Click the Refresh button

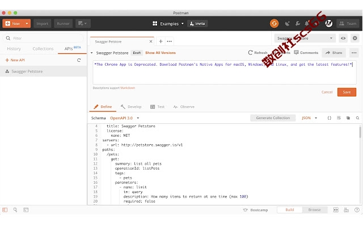[258, 53]
